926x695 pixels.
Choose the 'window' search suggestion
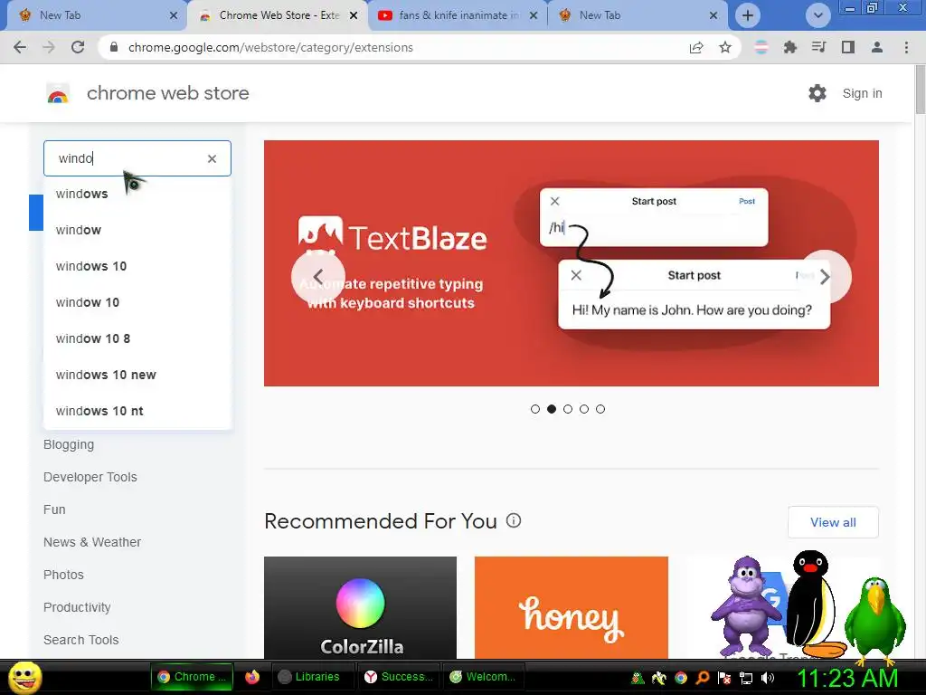(137, 230)
